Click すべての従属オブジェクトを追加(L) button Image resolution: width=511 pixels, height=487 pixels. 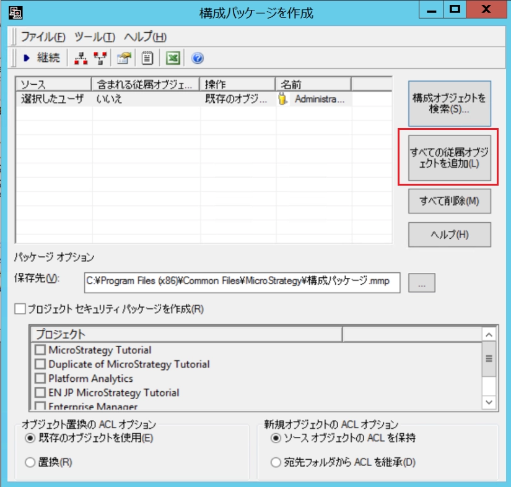point(450,158)
